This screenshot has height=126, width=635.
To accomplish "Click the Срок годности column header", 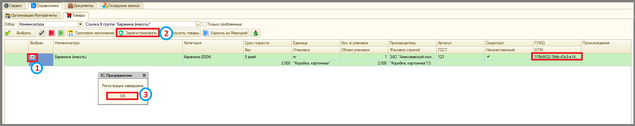I will click(267, 43).
